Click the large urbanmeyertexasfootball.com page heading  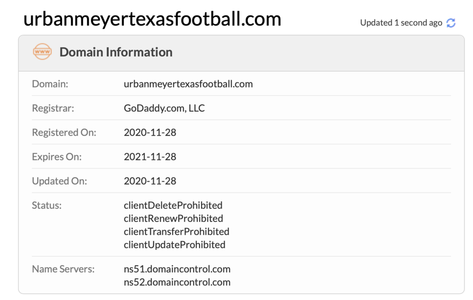click(x=152, y=19)
